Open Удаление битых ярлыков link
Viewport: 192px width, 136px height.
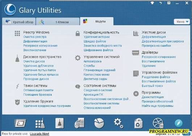coord(41,75)
